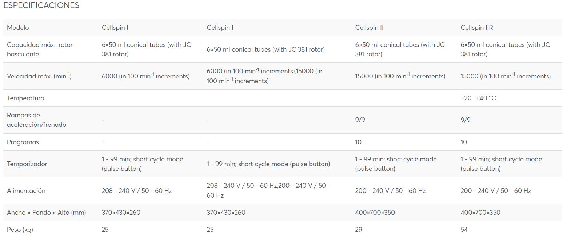Select the Modelo header cell

[18, 28]
